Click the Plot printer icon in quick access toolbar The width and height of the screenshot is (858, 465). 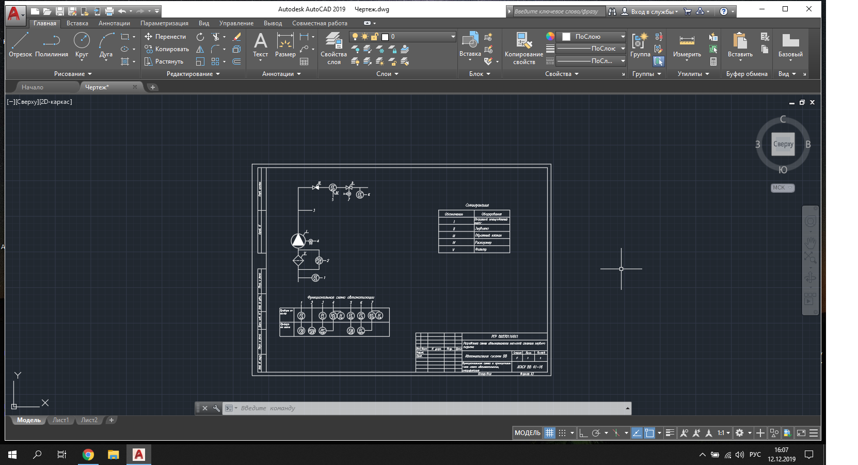click(x=109, y=11)
